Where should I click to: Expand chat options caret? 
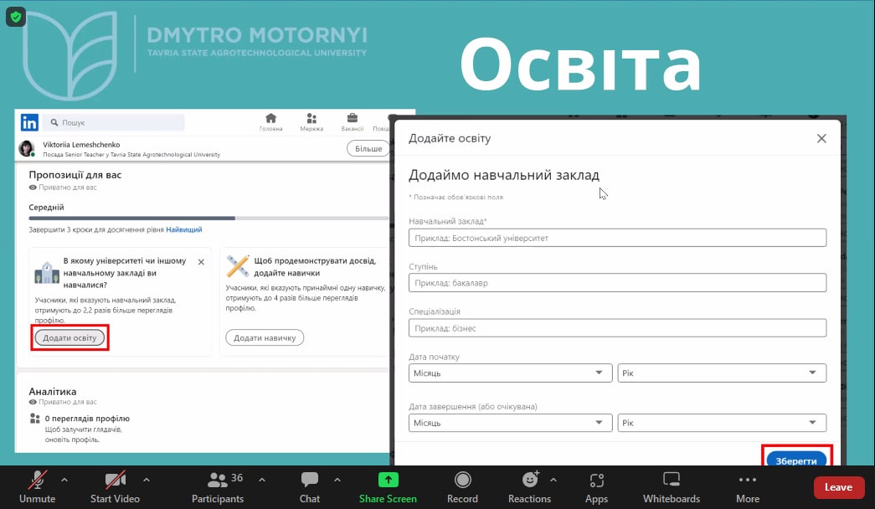[337, 480]
